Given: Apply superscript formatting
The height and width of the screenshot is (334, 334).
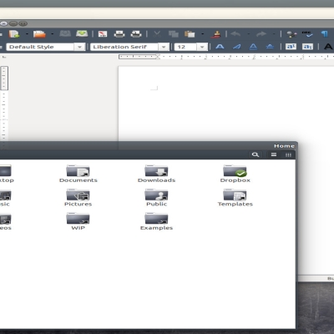Looking at the screenshot, I should 291,47.
